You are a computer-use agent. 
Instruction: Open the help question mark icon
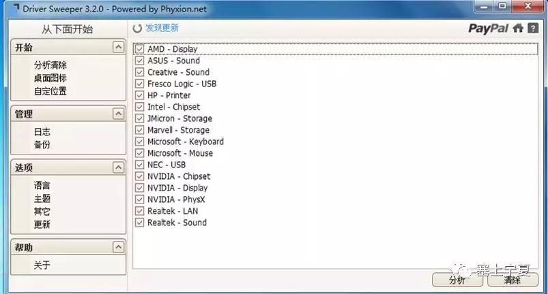533,28
